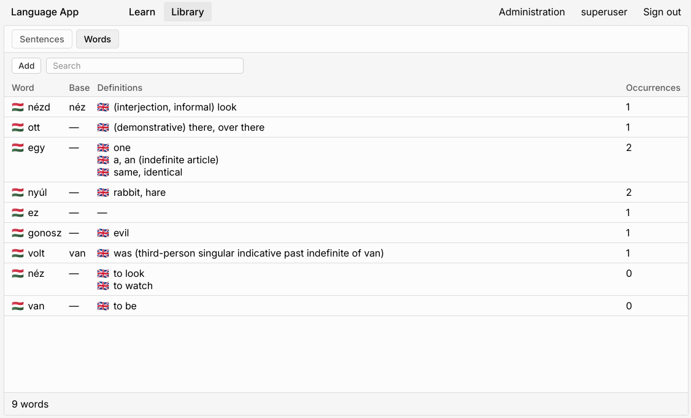The height and width of the screenshot is (418, 691).
Task: Select the word 'egy' in the list
Action: coord(36,148)
